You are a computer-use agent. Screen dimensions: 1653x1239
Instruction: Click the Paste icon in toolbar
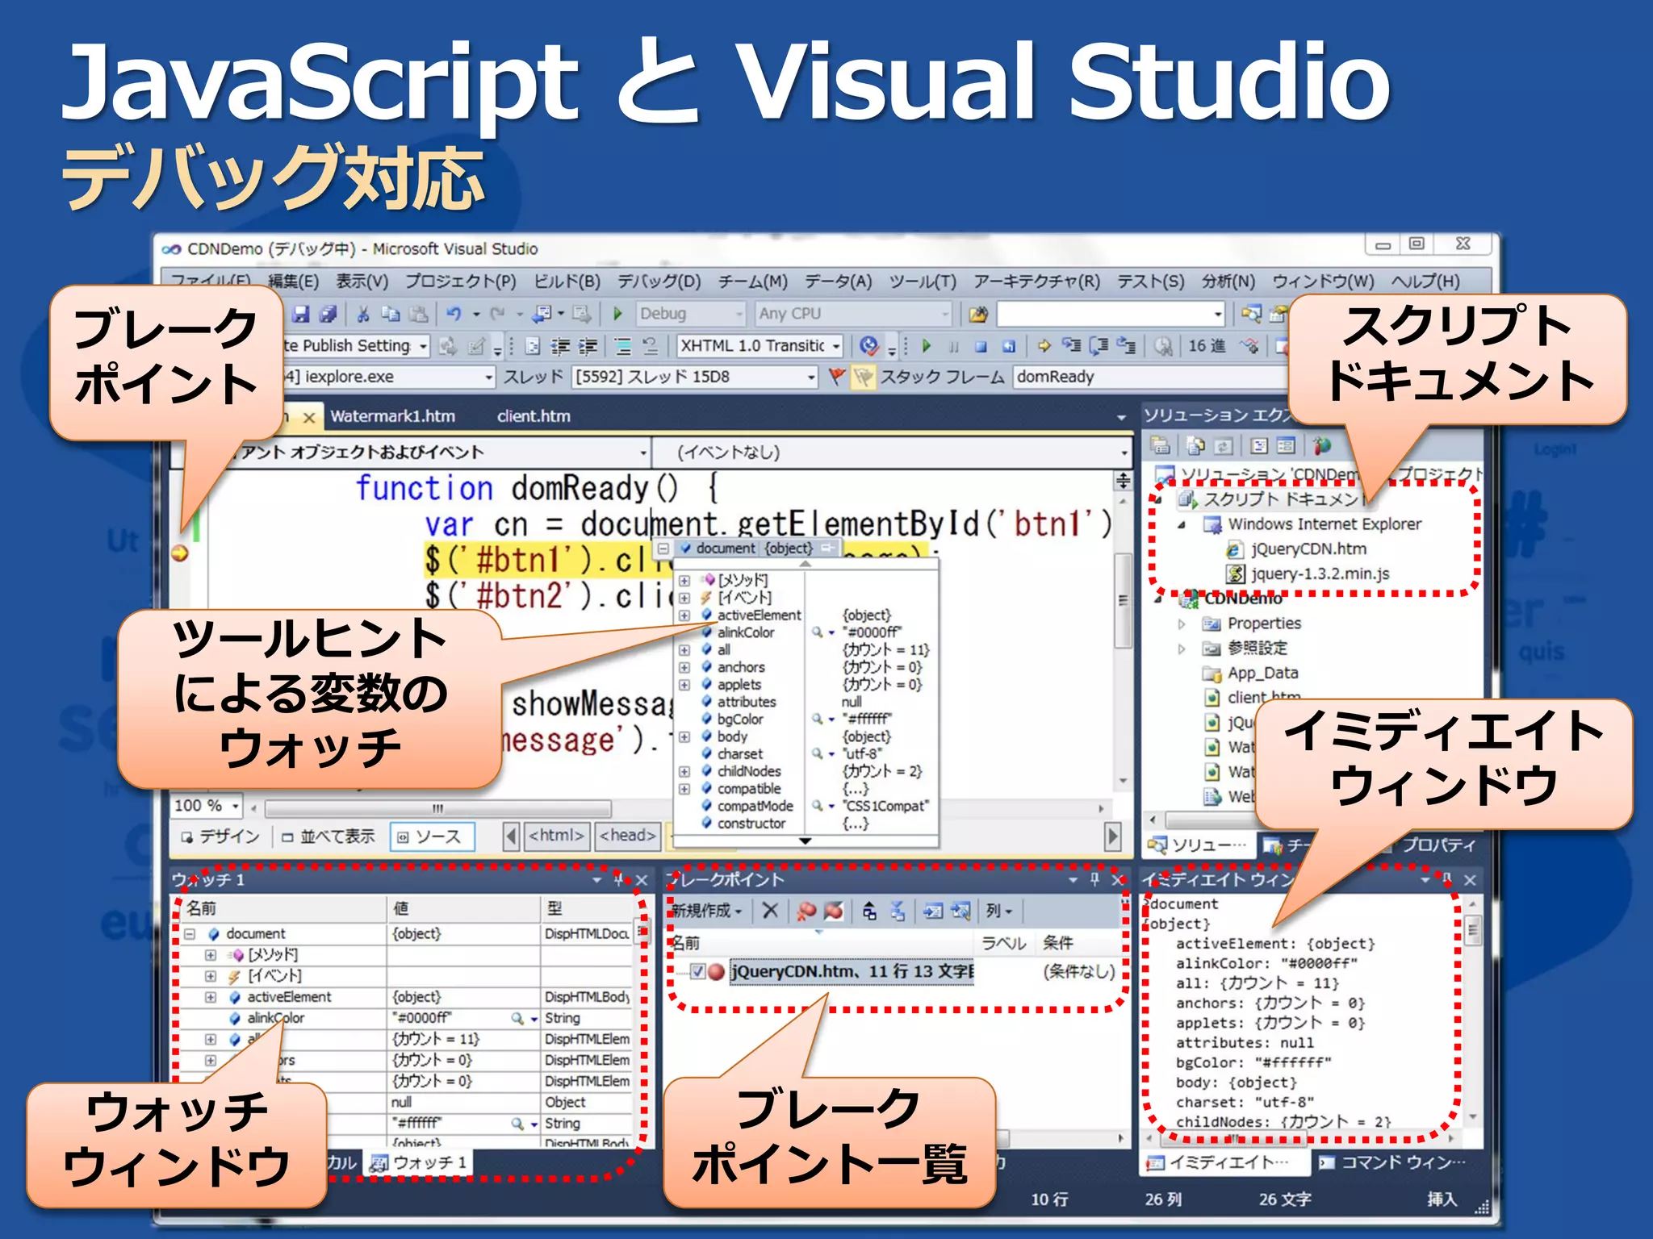point(418,314)
